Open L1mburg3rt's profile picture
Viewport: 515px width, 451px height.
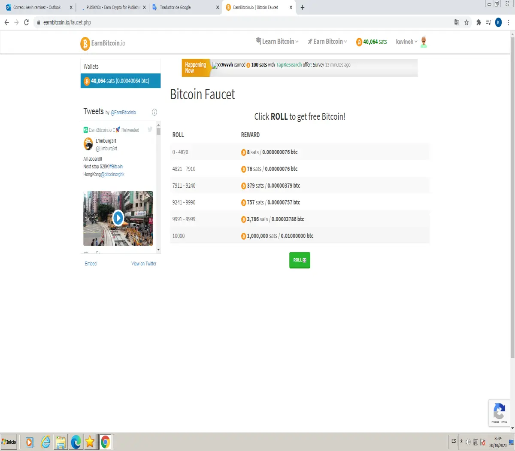tap(88, 144)
